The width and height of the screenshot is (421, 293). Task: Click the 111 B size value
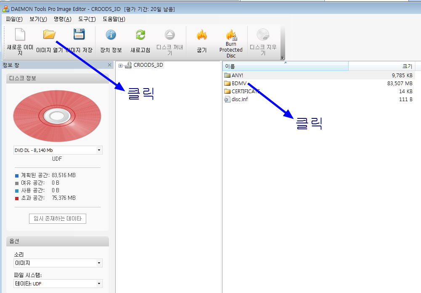tap(406, 99)
